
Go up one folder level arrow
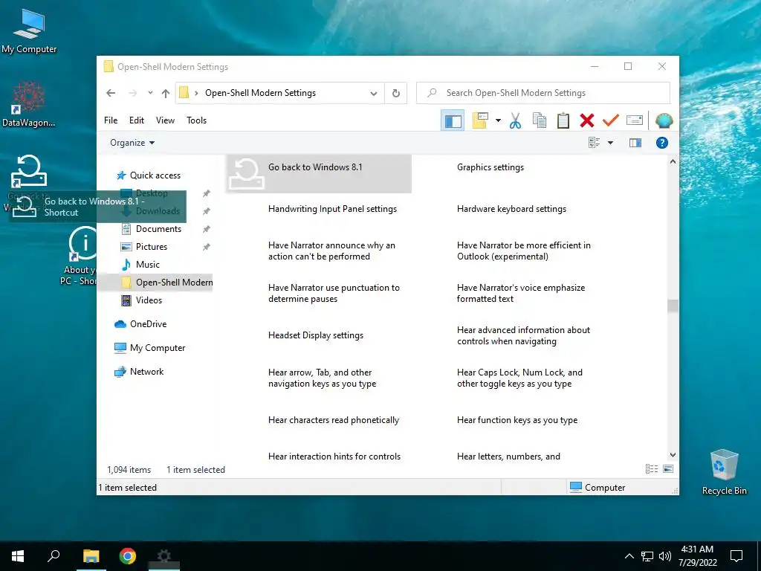coord(166,93)
